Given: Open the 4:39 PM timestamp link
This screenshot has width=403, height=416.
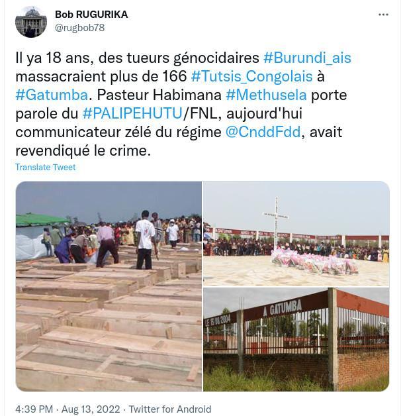Looking at the screenshot, I should [x=34, y=409].
